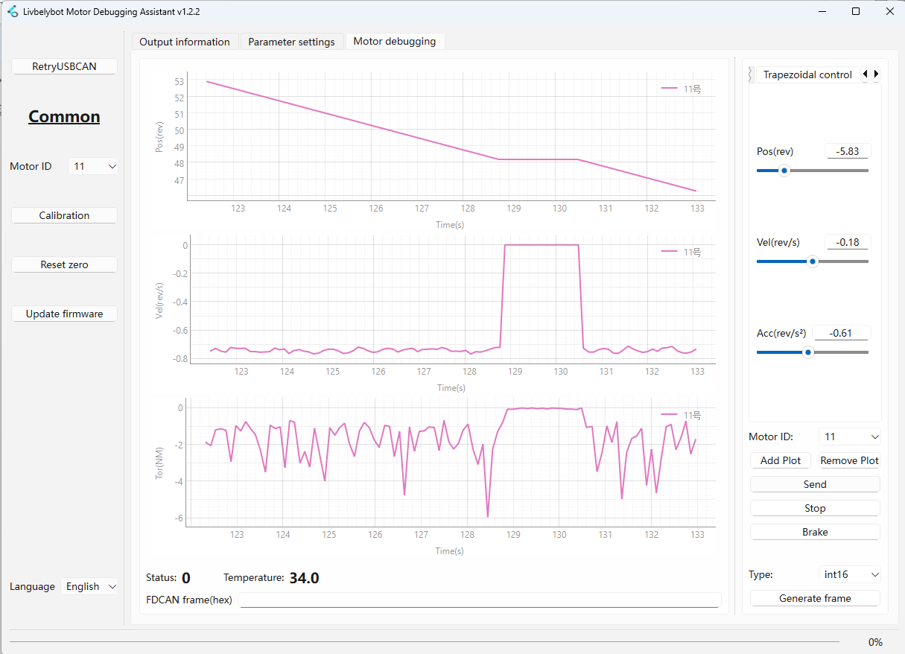Open the Parameter settings tab
The width and height of the screenshot is (905, 654).
(x=291, y=42)
